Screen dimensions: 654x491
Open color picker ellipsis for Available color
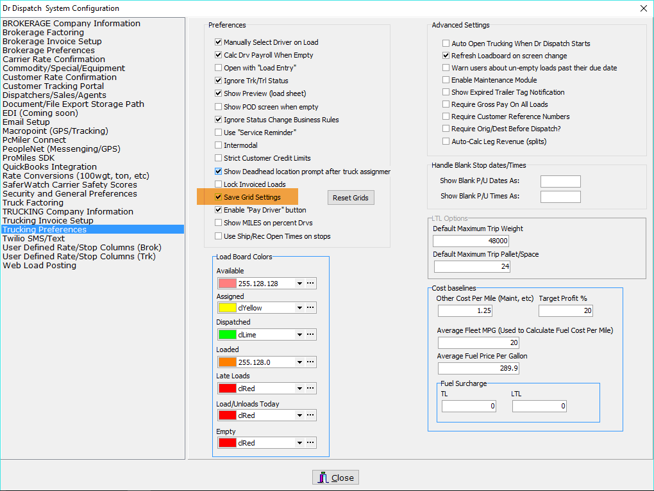(x=310, y=283)
